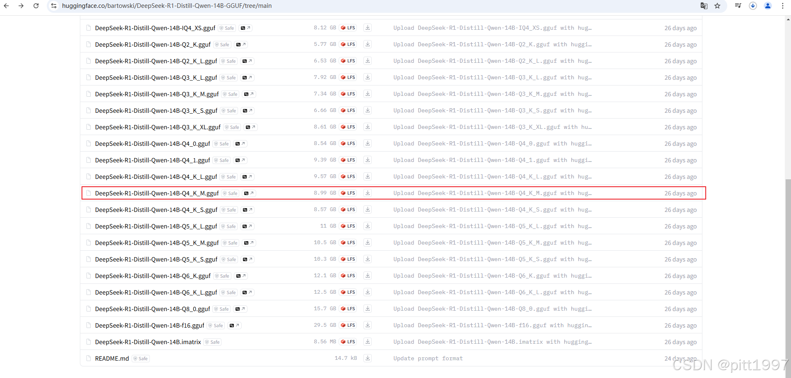This screenshot has height=378, width=791.
Task: Download the IQ4_XS.gguf file
Action: (x=368, y=28)
